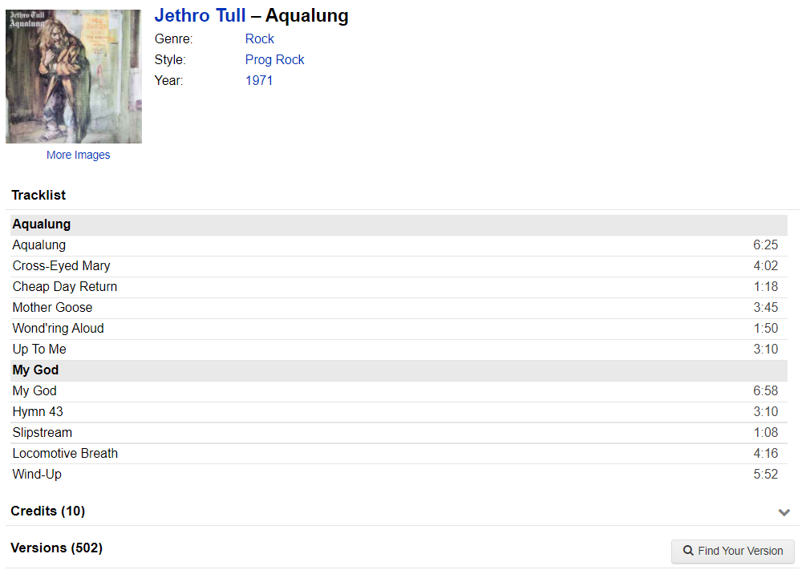806x570 pixels.
Task: Open the Jethro Tull artist link
Action: (200, 15)
